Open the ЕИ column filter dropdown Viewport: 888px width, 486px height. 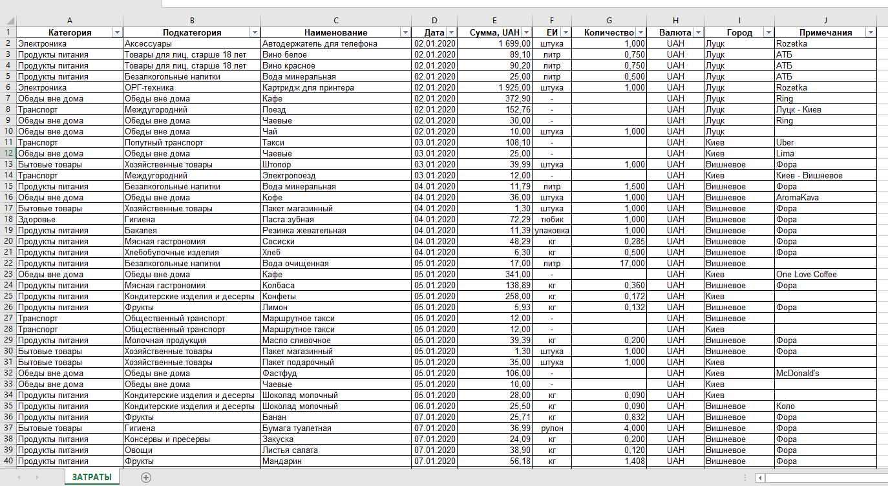pyautogui.click(x=566, y=32)
